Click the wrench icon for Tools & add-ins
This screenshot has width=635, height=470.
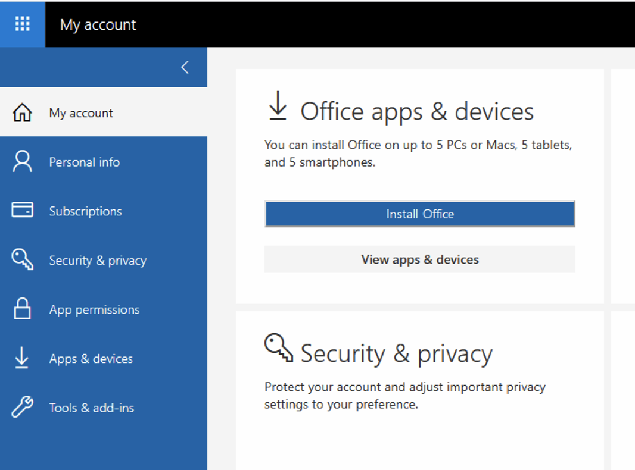[22, 406]
